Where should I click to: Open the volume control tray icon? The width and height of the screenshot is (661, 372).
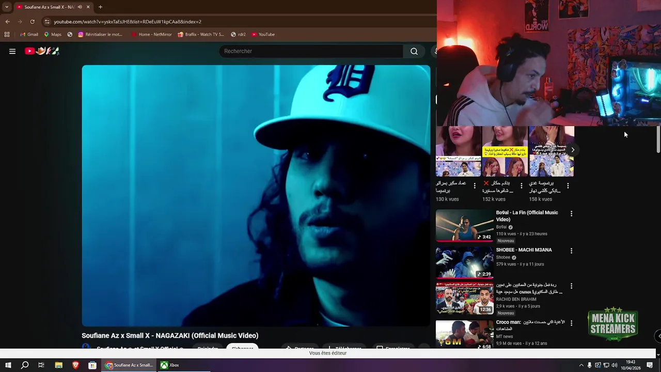click(x=615, y=365)
